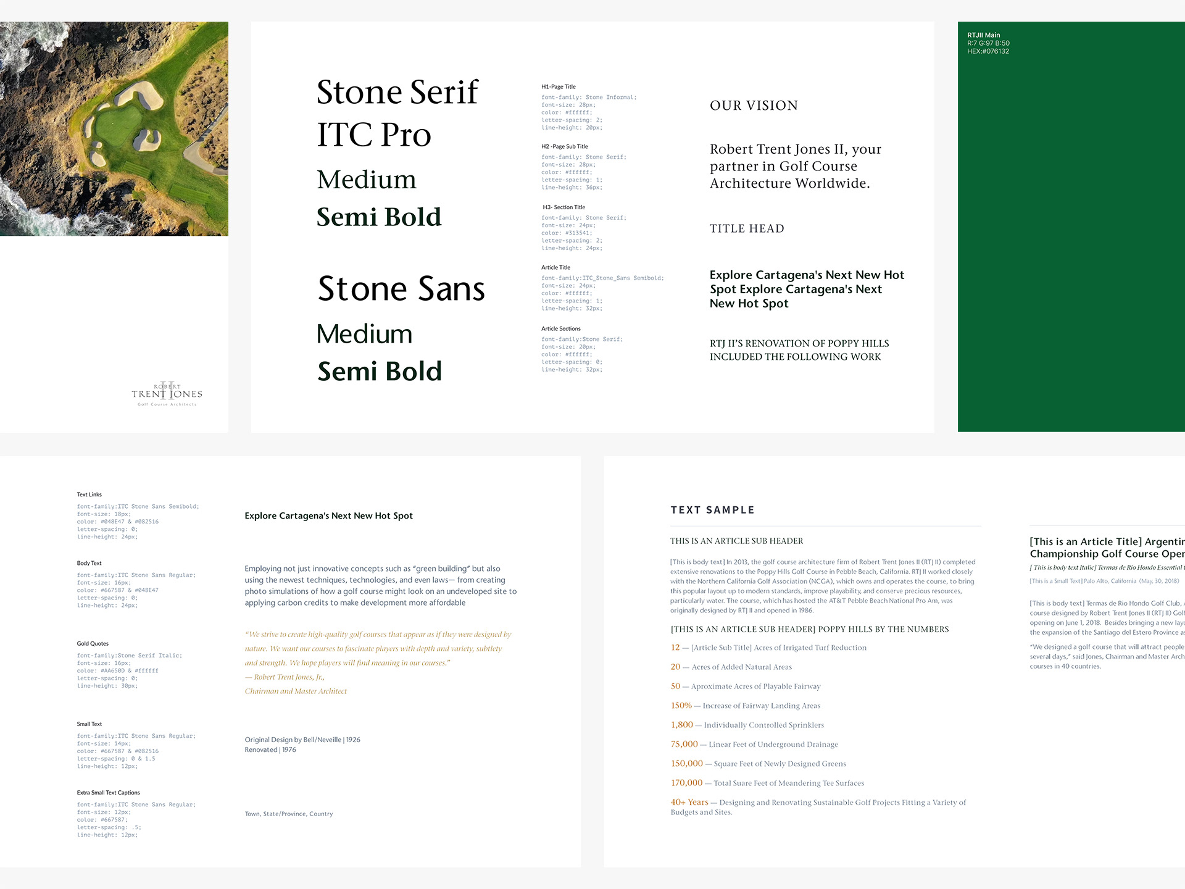This screenshot has width=1185, height=889.
Task: Click 'font-family: Stone Informal;' code line
Action: click(589, 97)
